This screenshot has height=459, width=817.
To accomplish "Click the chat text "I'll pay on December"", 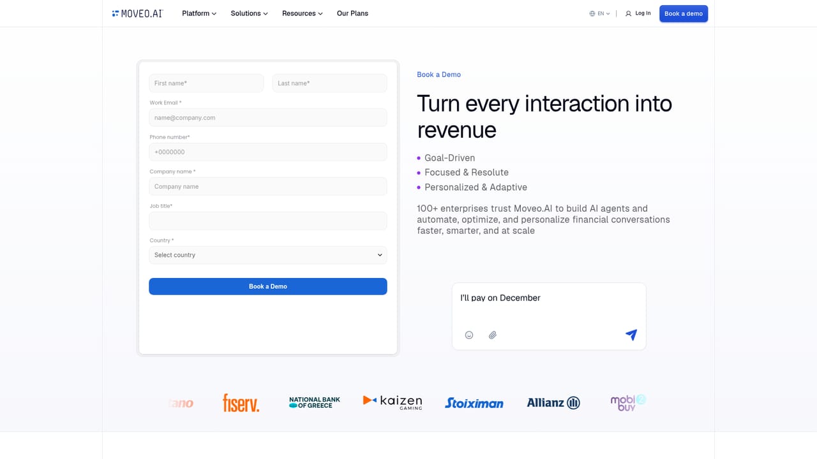I will point(500,298).
